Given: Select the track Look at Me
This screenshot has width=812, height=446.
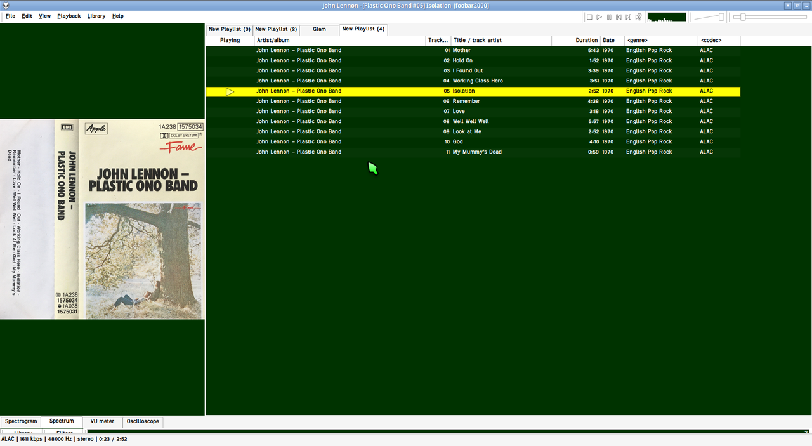Looking at the screenshot, I should coord(467,132).
